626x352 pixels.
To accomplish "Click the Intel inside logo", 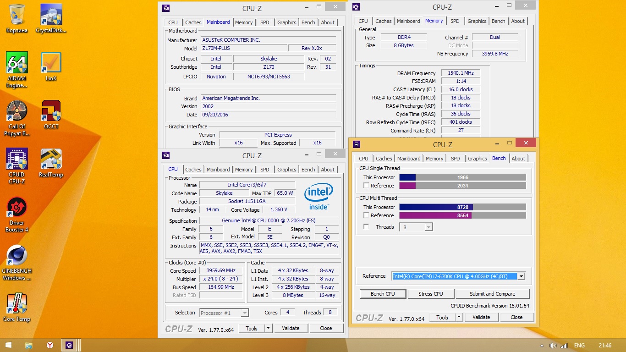I will point(318,197).
